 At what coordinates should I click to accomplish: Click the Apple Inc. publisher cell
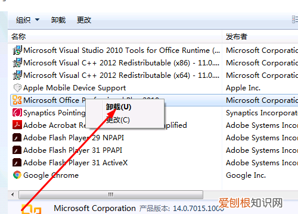coord(243,88)
